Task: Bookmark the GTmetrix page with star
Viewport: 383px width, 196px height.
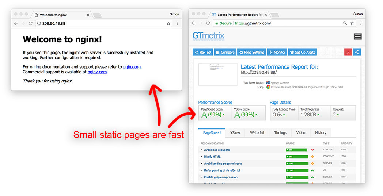Action: click(352, 23)
